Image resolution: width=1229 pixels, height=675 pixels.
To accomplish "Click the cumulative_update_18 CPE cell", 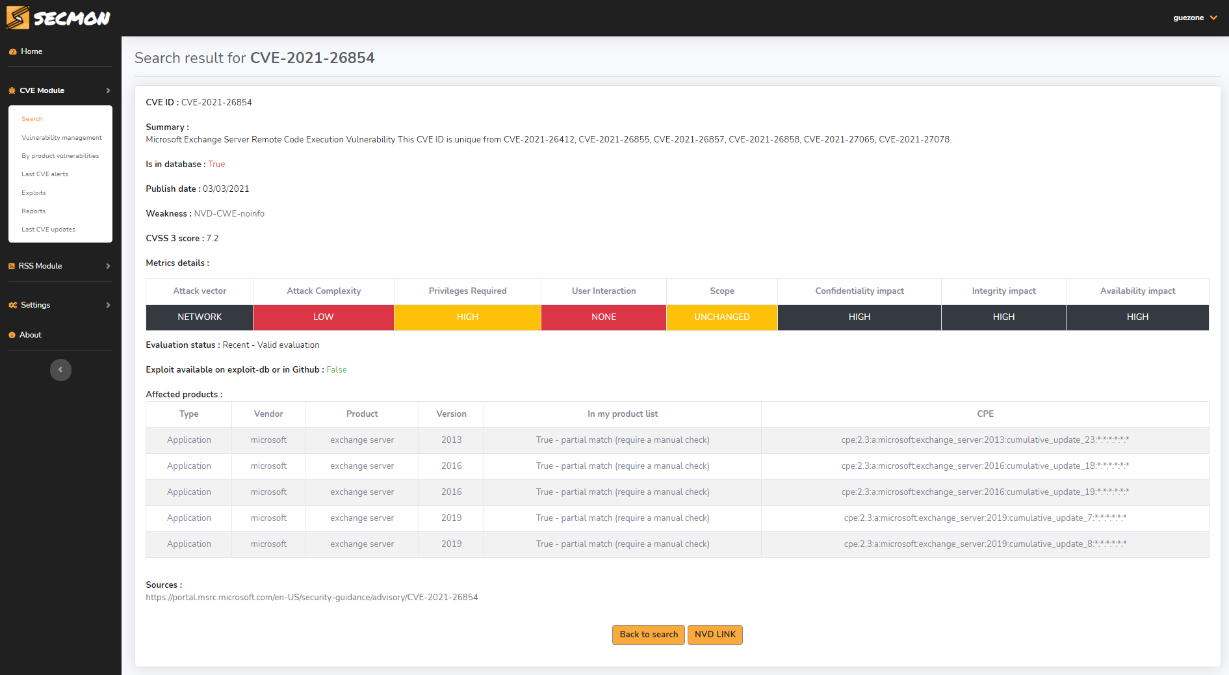I will click(985, 466).
